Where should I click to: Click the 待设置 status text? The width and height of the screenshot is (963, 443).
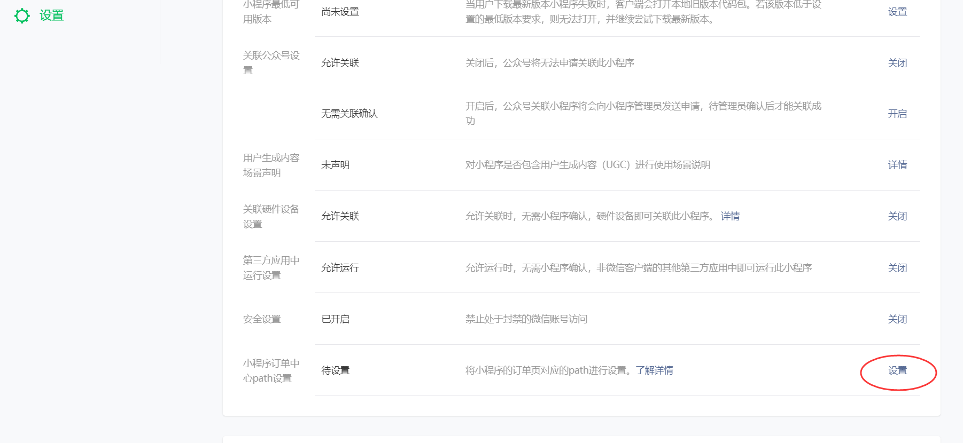[335, 370]
